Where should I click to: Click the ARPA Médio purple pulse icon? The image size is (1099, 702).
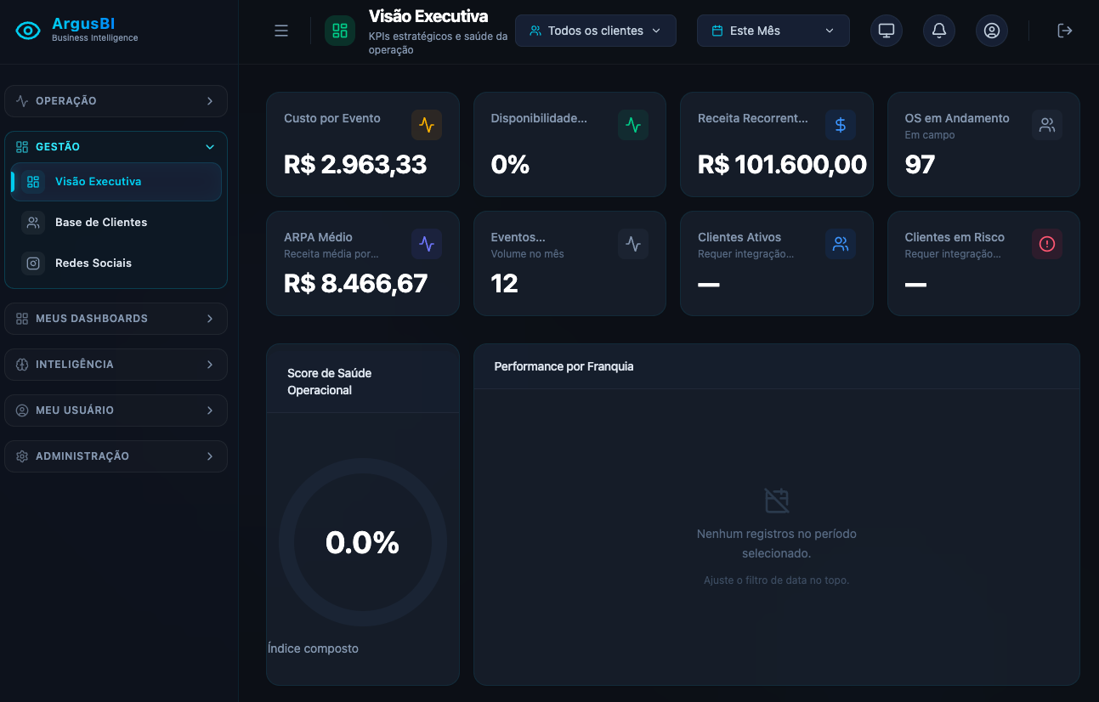[427, 244]
